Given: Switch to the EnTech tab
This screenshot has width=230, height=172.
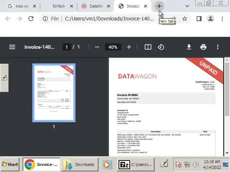Looking at the screenshot, I should point(59,6).
